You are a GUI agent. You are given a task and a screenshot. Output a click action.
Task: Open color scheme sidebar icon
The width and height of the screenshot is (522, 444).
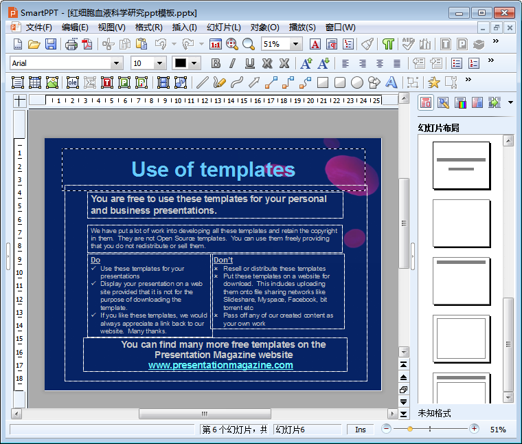(460, 102)
